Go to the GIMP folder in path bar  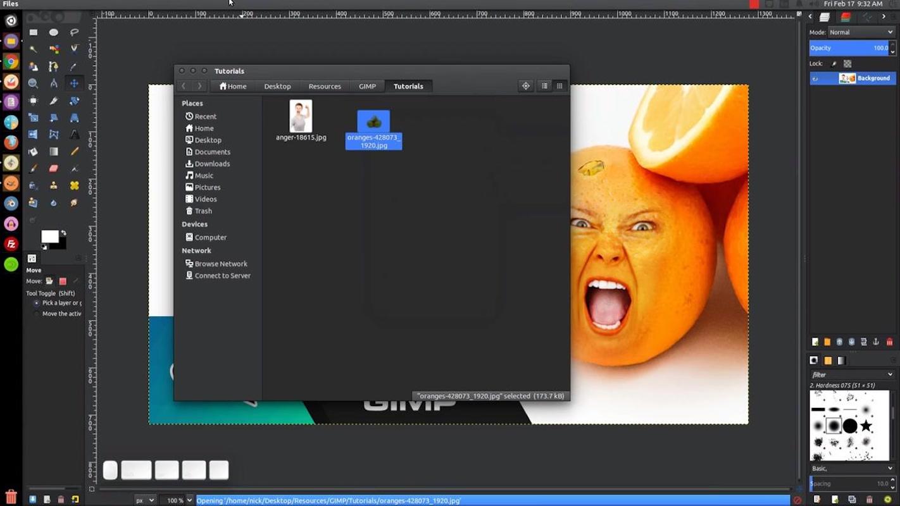pos(367,86)
